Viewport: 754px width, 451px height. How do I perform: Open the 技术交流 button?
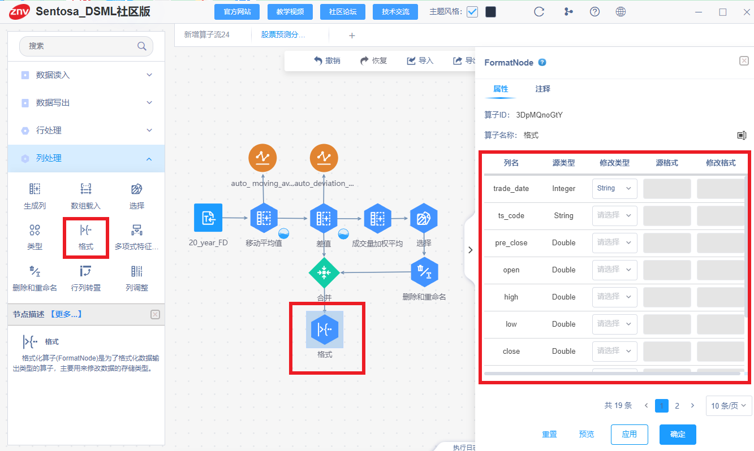[395, 12]
